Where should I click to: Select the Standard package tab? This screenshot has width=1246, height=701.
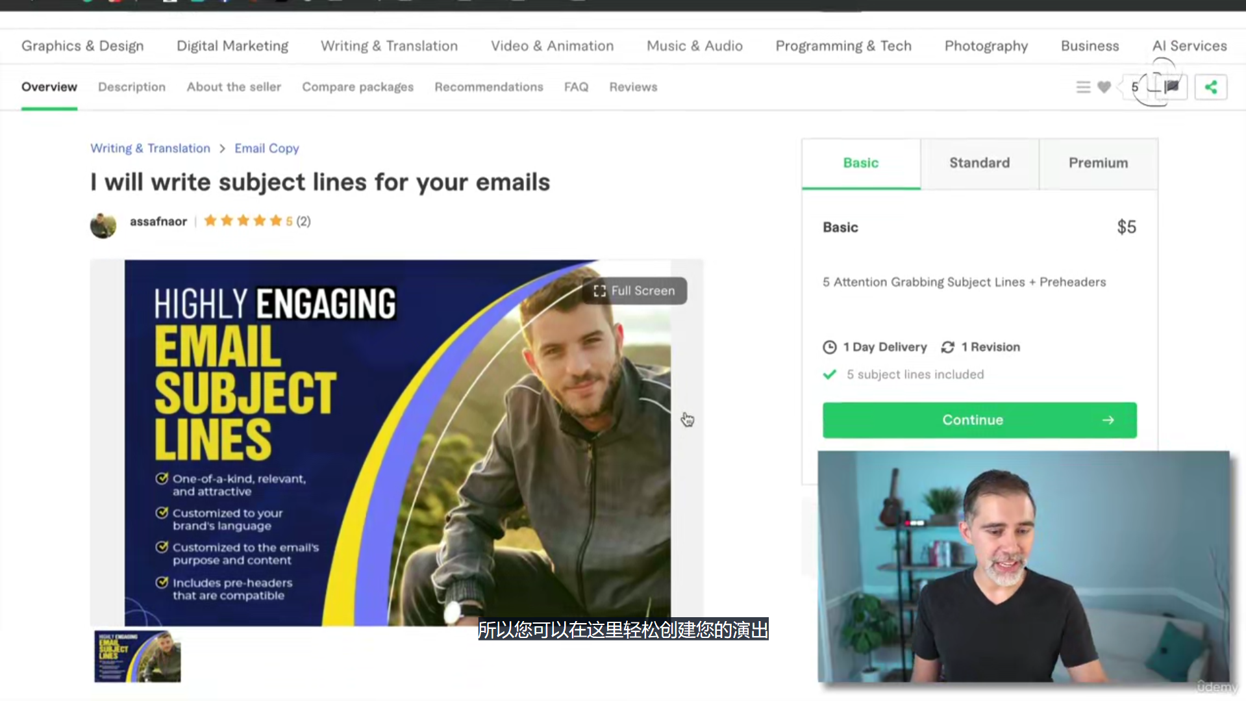tap(979, 163)
